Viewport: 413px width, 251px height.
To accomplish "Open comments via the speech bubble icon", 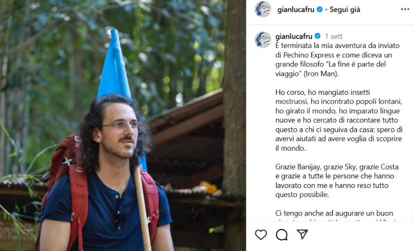I will tap(282, 234).
